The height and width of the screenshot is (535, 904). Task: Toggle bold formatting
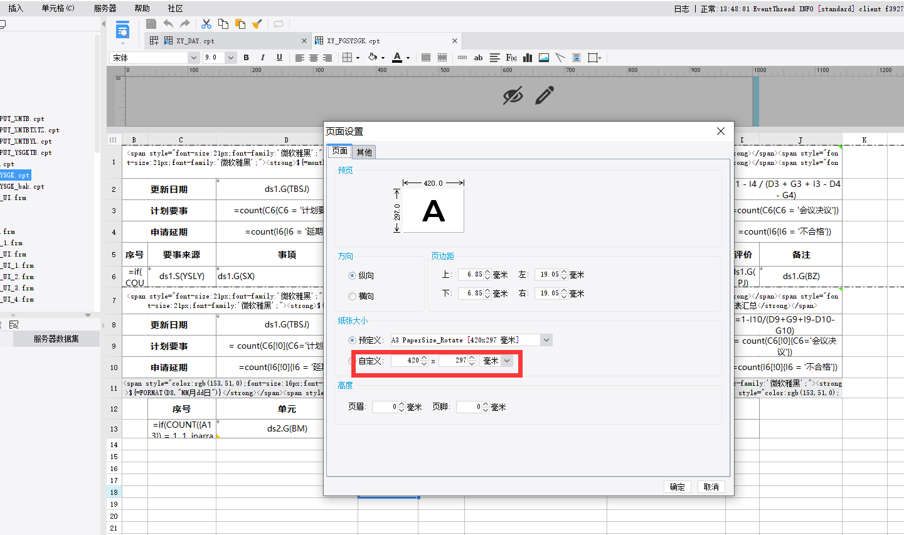(247, 58)
